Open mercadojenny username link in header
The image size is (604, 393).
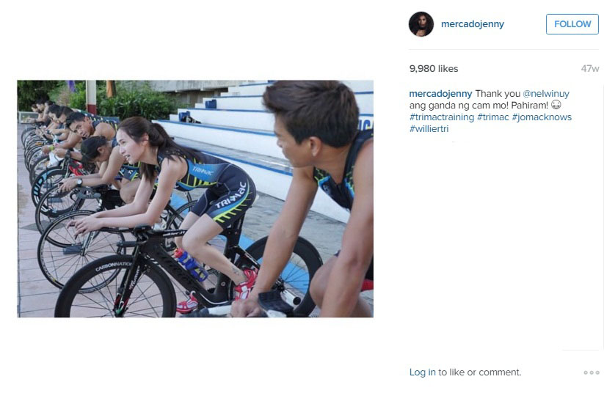[472, 24]
